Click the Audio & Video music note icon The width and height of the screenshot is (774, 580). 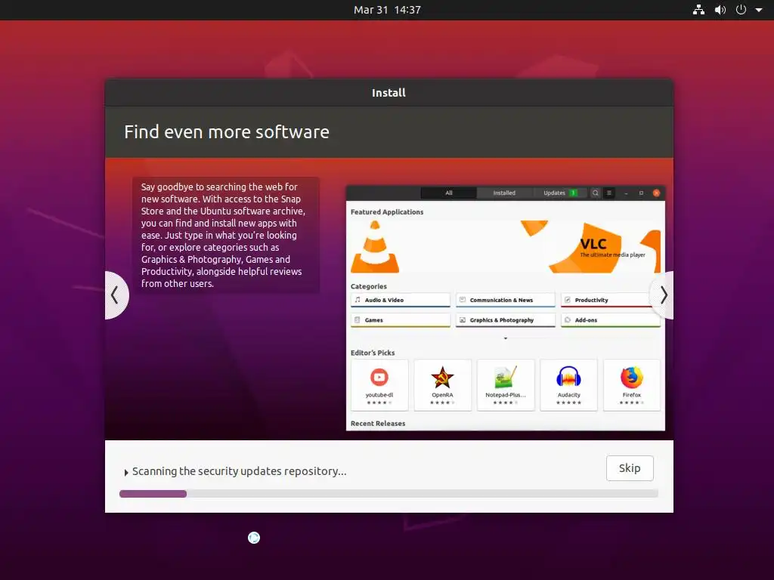pyautogui.click(x=358, y=300)
